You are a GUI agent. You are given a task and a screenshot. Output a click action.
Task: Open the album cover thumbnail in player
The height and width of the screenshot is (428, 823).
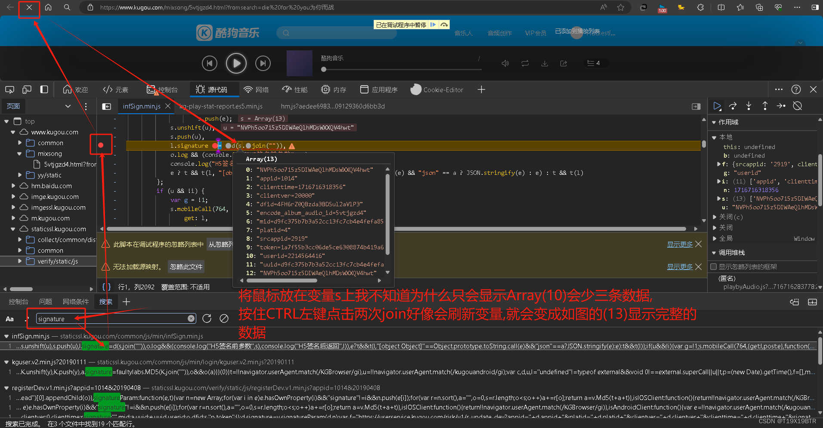300,63
